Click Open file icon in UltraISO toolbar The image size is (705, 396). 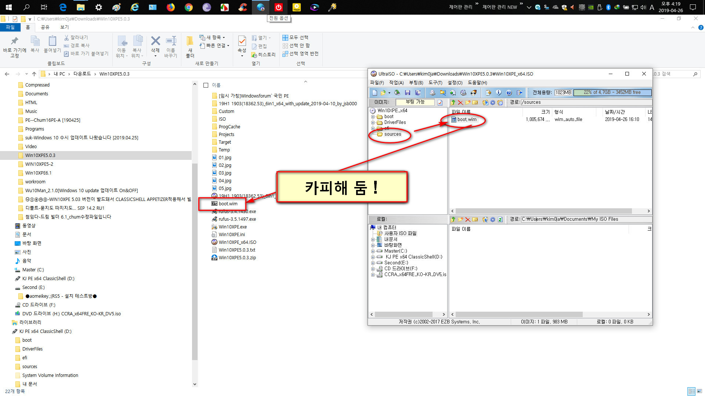(x=383, y=92)
